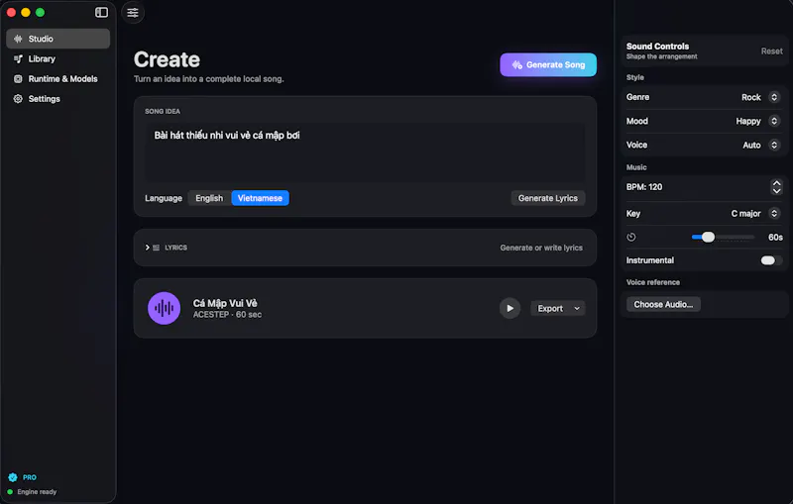Click the Cá Mập Vui Vẻ song title
793x504 pixels.
pos(225,303)
